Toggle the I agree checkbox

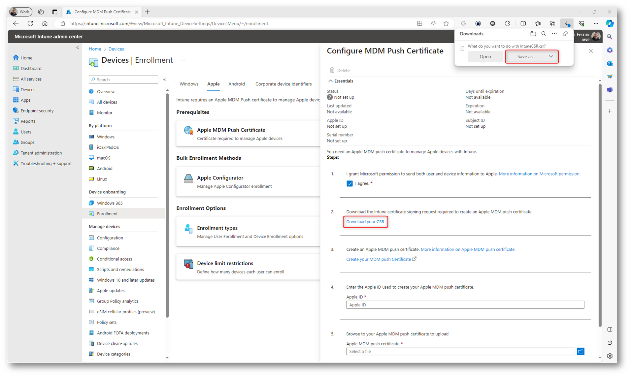click(349, 183)
